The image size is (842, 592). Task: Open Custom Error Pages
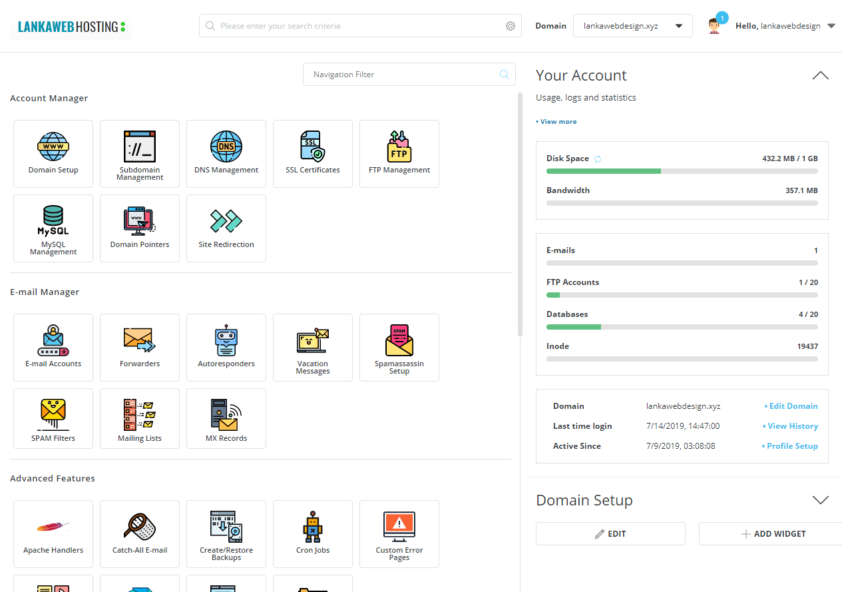point(399,534)
